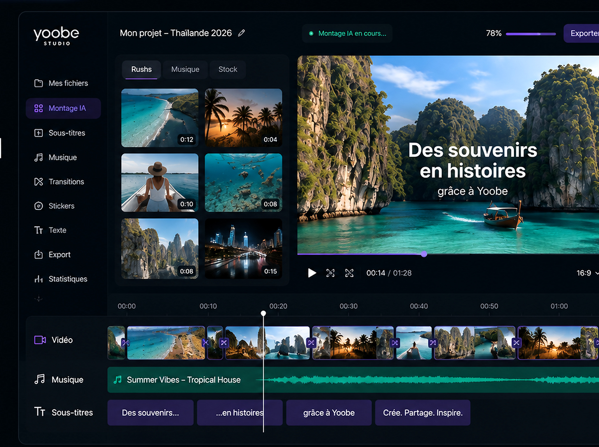Click the music note icon in sidebar Musique
The width and height of the screenshot is (599, 447).
tap(39, 157)
